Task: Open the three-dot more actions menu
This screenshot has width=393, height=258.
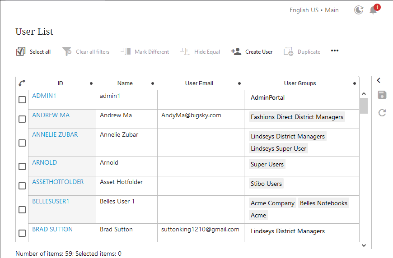Action: [335, 51]
